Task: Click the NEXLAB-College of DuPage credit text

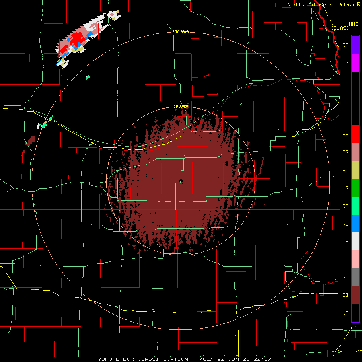Action: click(321, 4)
